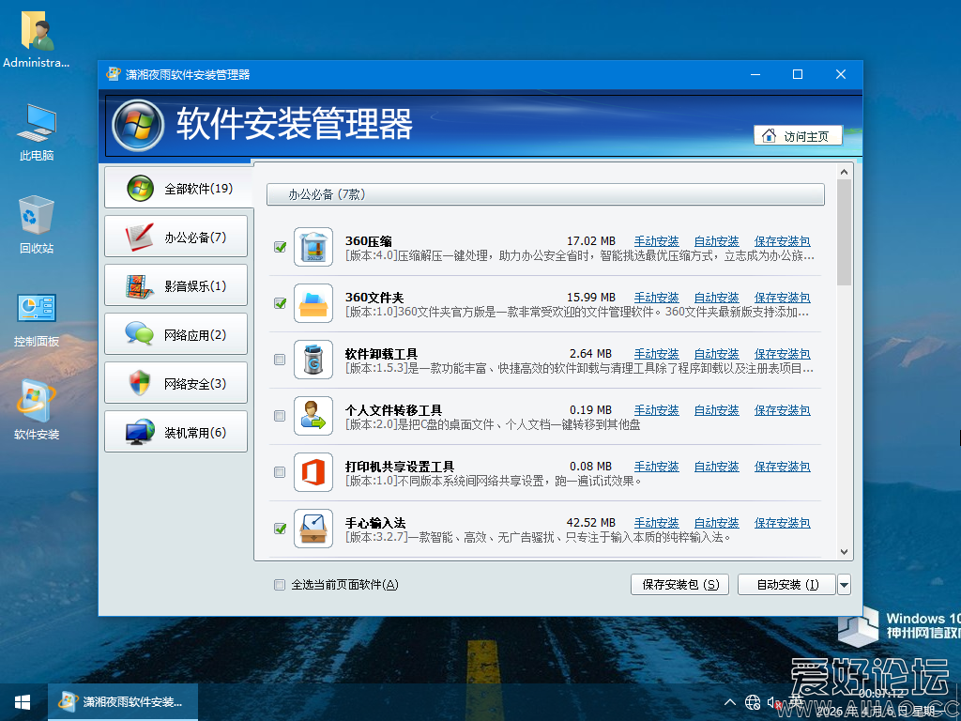Click 手动安装 link for 360文件夹
Viewport: 961px width, 721px height.
pyautogui.click(x=656, y=298)
